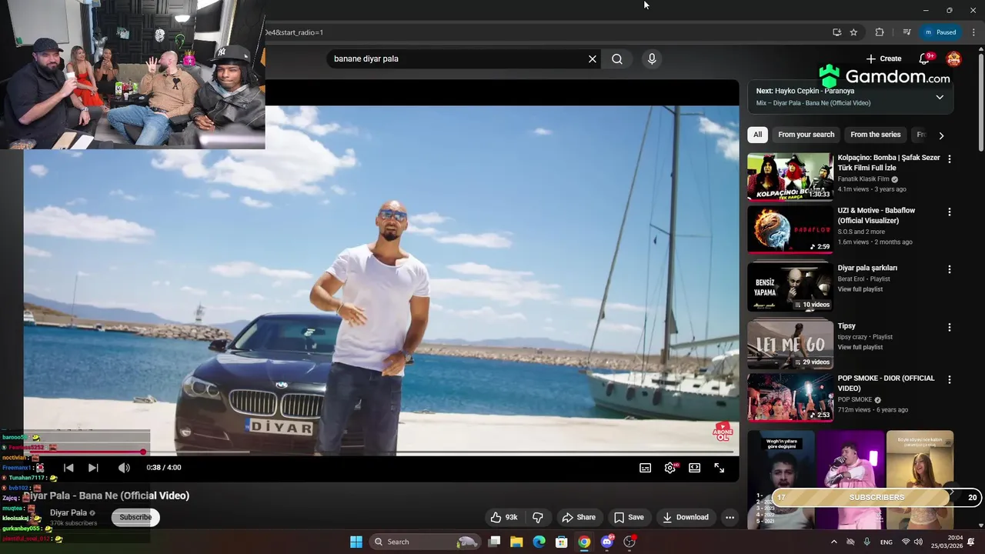Open options for Diyar pala şarkıları playlist
The height and width of the screenshot is (554, 985).
949,269
